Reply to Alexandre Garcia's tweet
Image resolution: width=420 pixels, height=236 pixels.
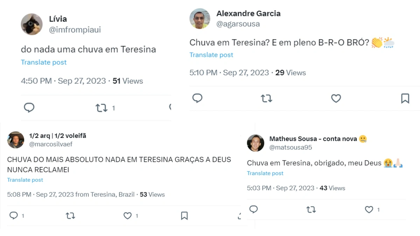[197, 99]
